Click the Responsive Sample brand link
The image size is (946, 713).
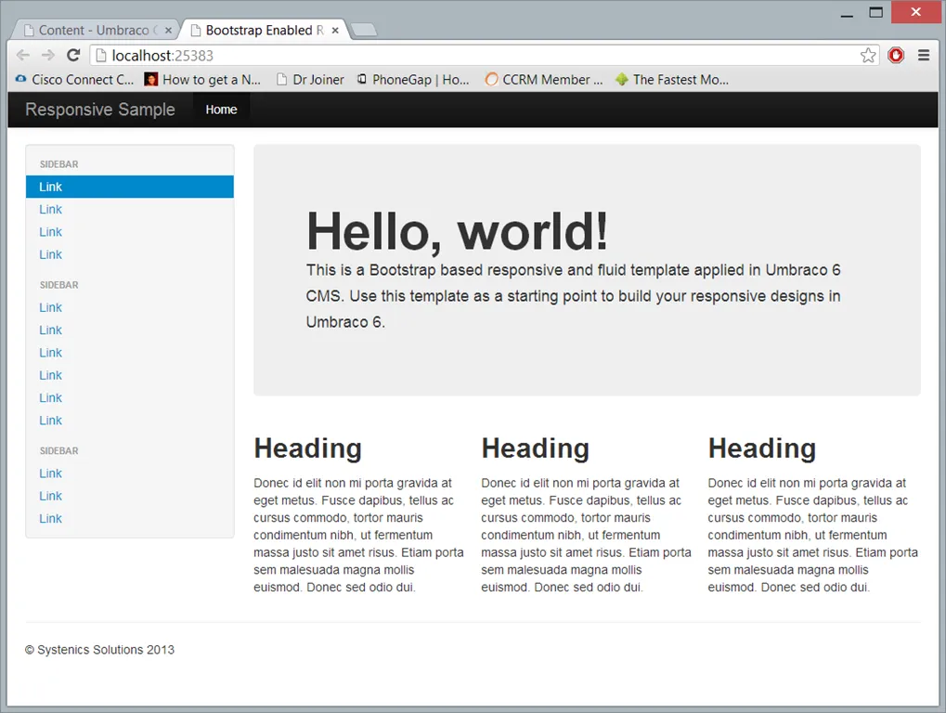click(100, 110)
